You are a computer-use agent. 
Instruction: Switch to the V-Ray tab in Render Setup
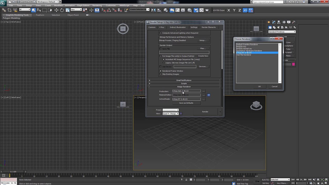point(162,27)
